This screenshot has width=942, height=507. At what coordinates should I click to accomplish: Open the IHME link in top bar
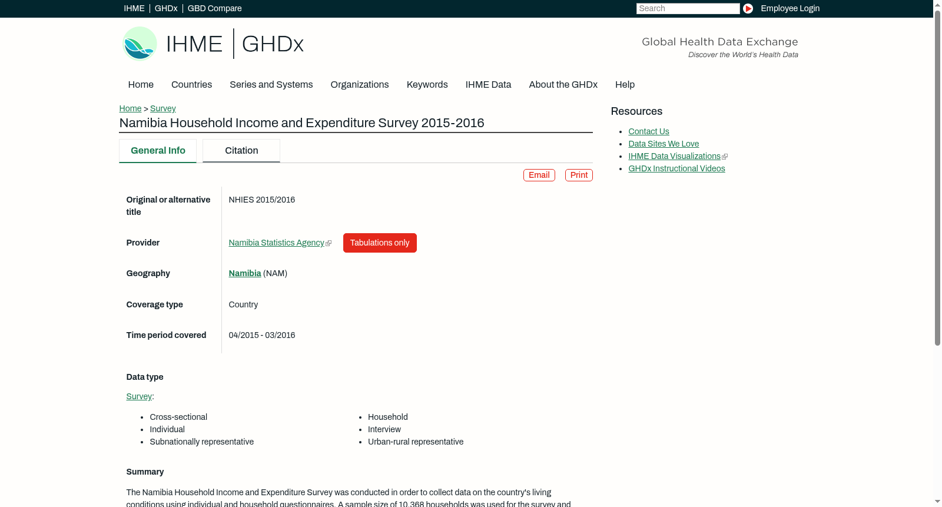click(134, 8)
